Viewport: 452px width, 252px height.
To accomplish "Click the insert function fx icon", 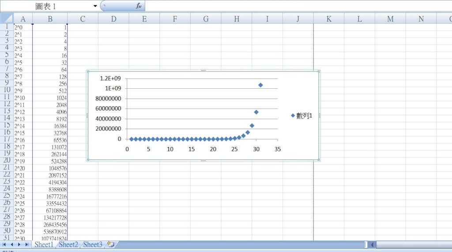I will point(139,6).
